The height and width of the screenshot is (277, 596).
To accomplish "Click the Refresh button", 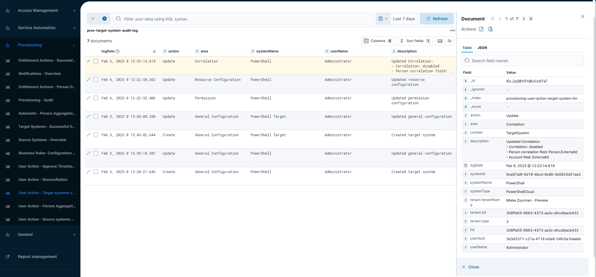I will [437, 19].
